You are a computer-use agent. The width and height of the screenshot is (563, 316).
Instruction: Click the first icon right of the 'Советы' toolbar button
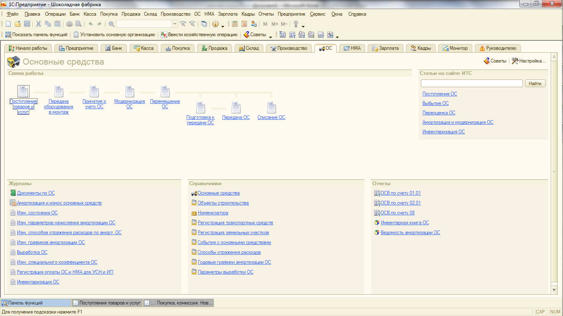[282, 35]
